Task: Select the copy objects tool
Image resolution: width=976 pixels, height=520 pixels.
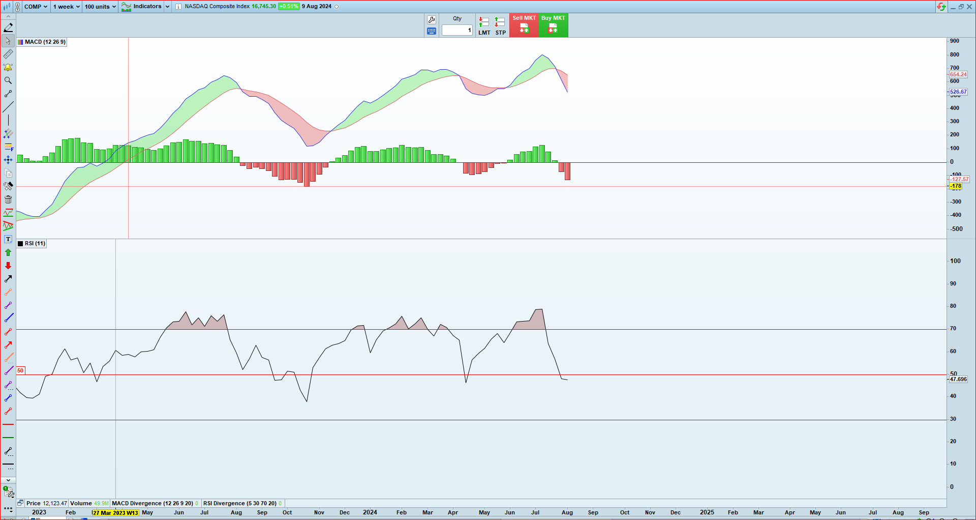Action: click(8, 173)
